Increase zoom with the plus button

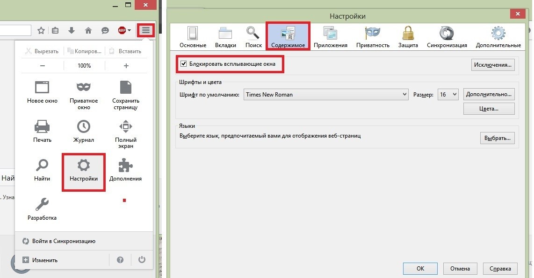click(126, 66)
